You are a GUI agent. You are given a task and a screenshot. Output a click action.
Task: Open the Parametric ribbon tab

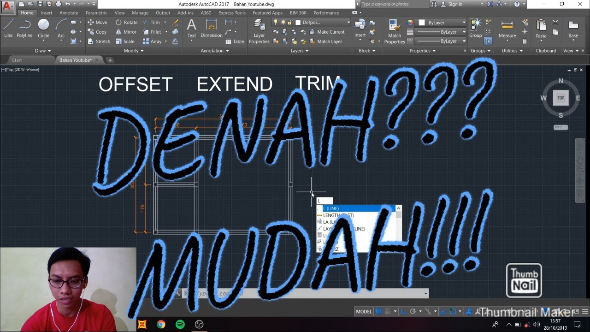tap(96, 13)
